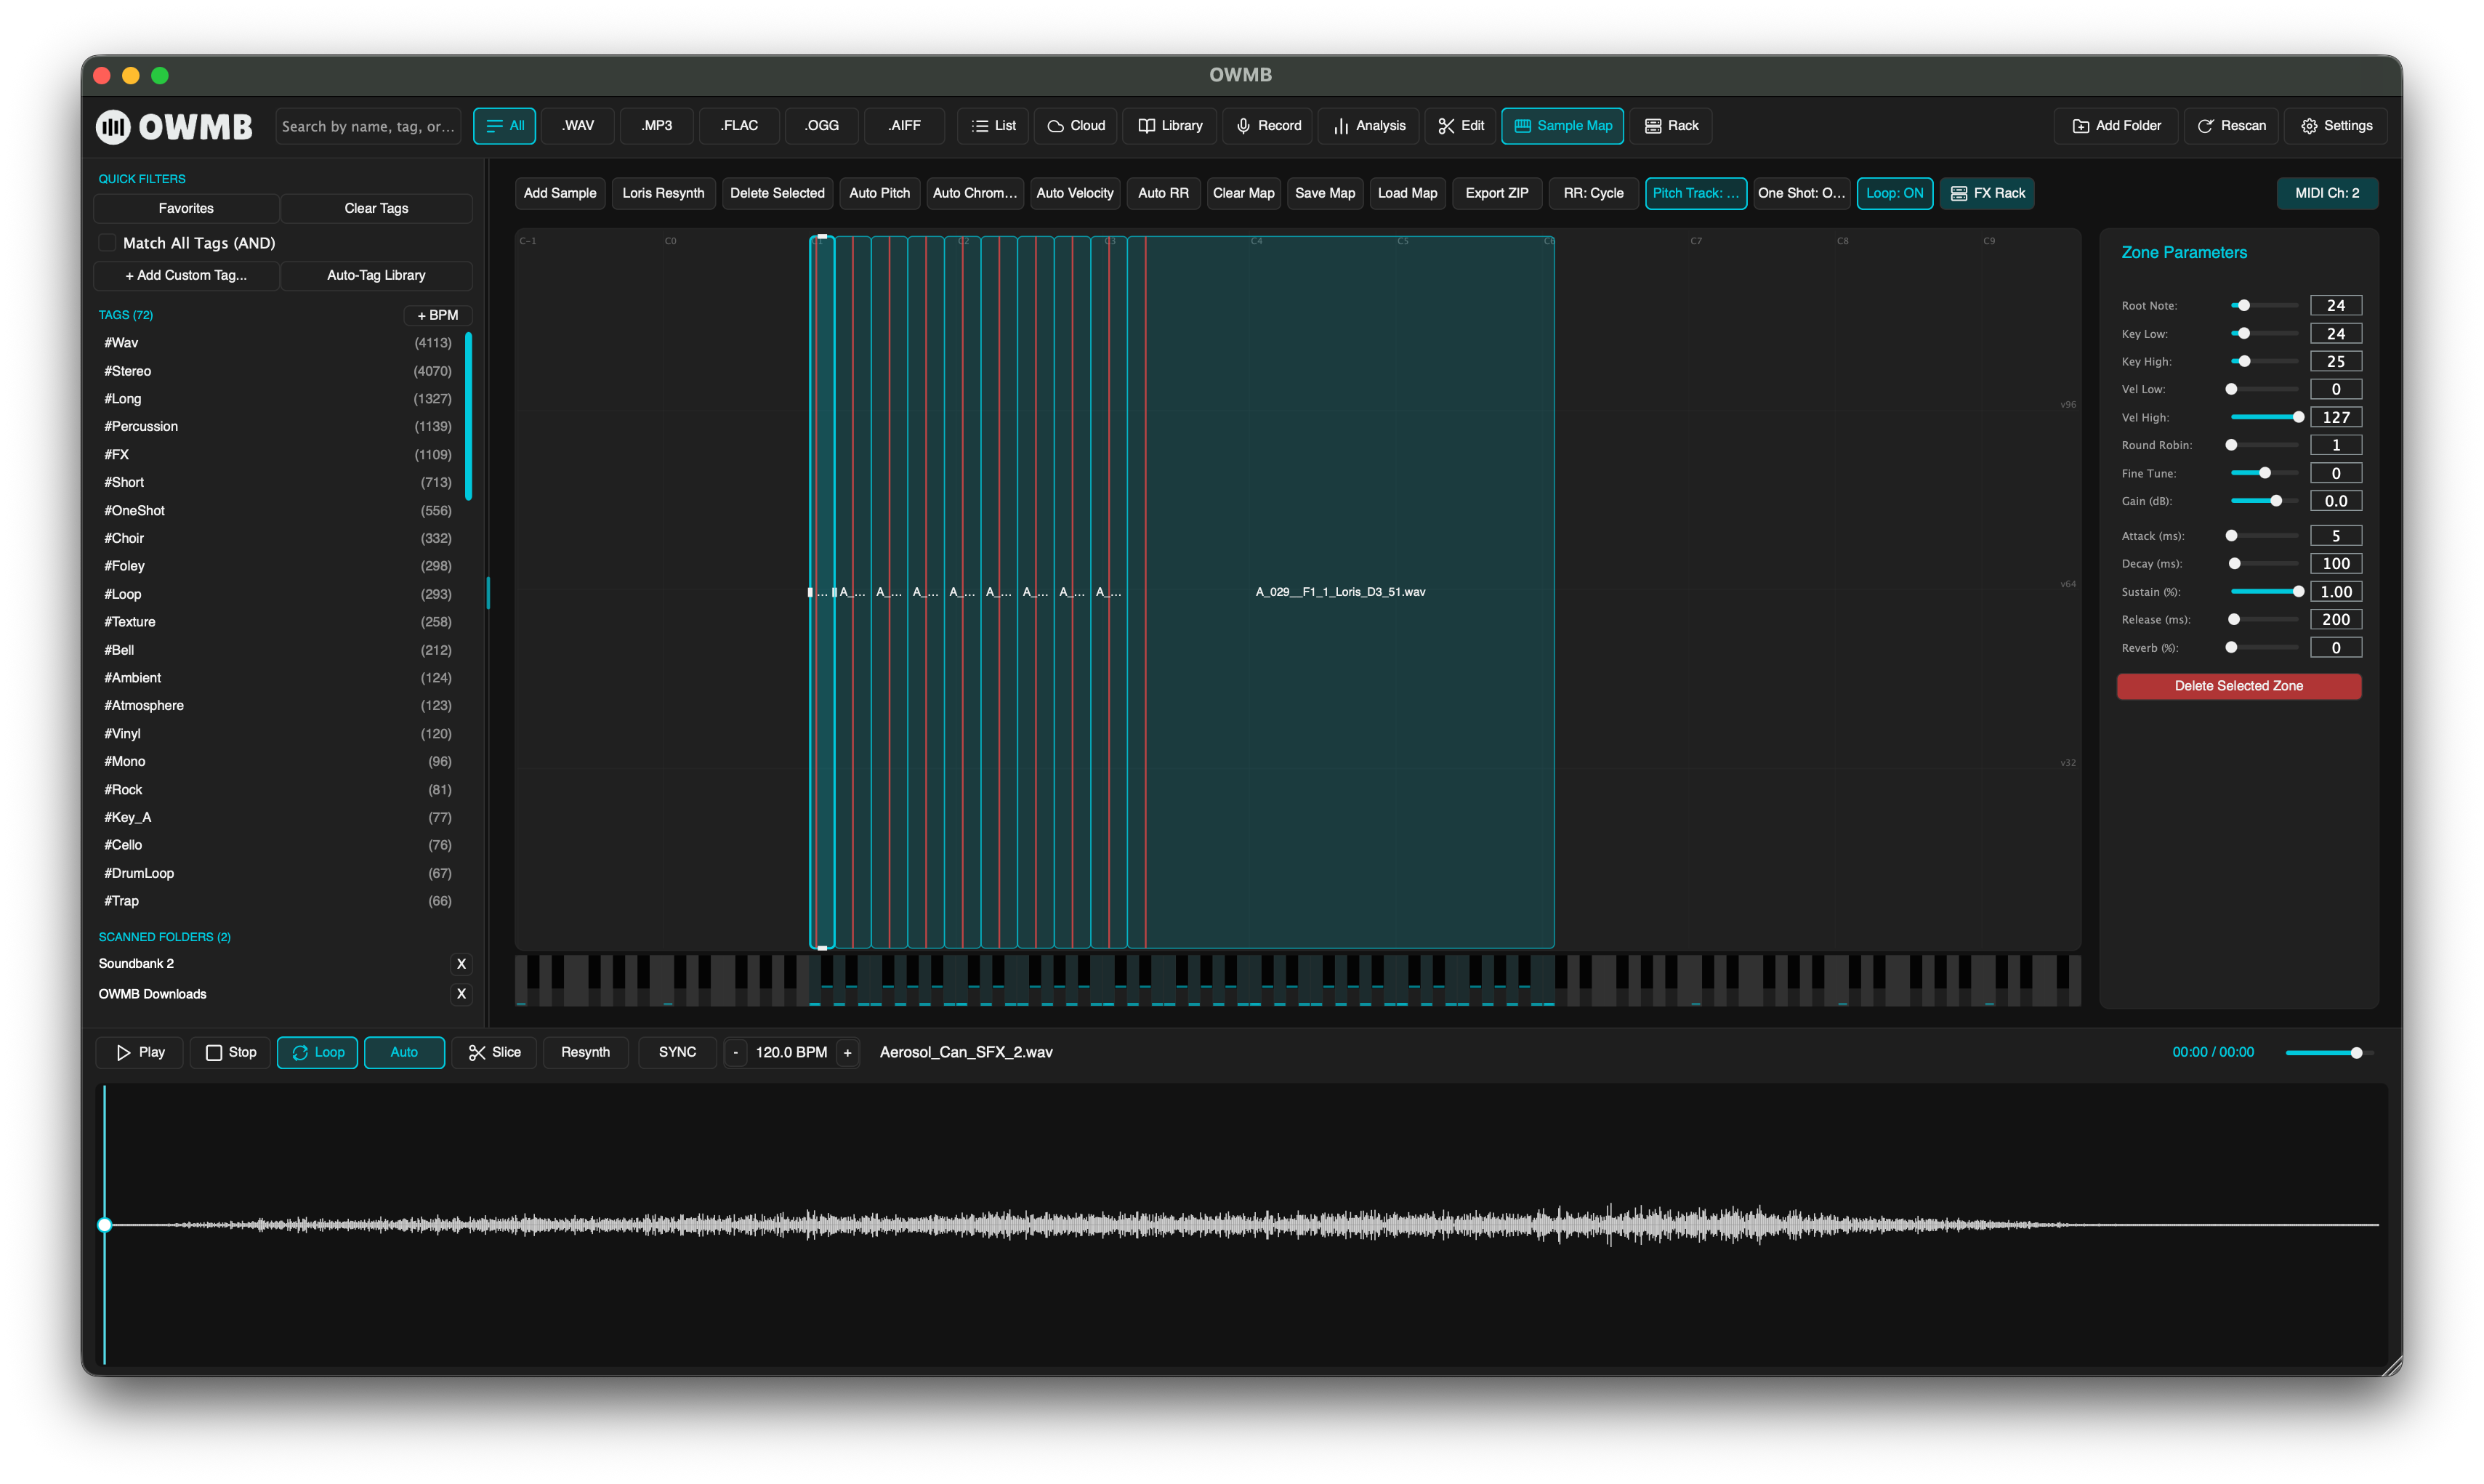2484x1484 pixels.
Task: Filter by .OGG format
Action: [821, 126]
